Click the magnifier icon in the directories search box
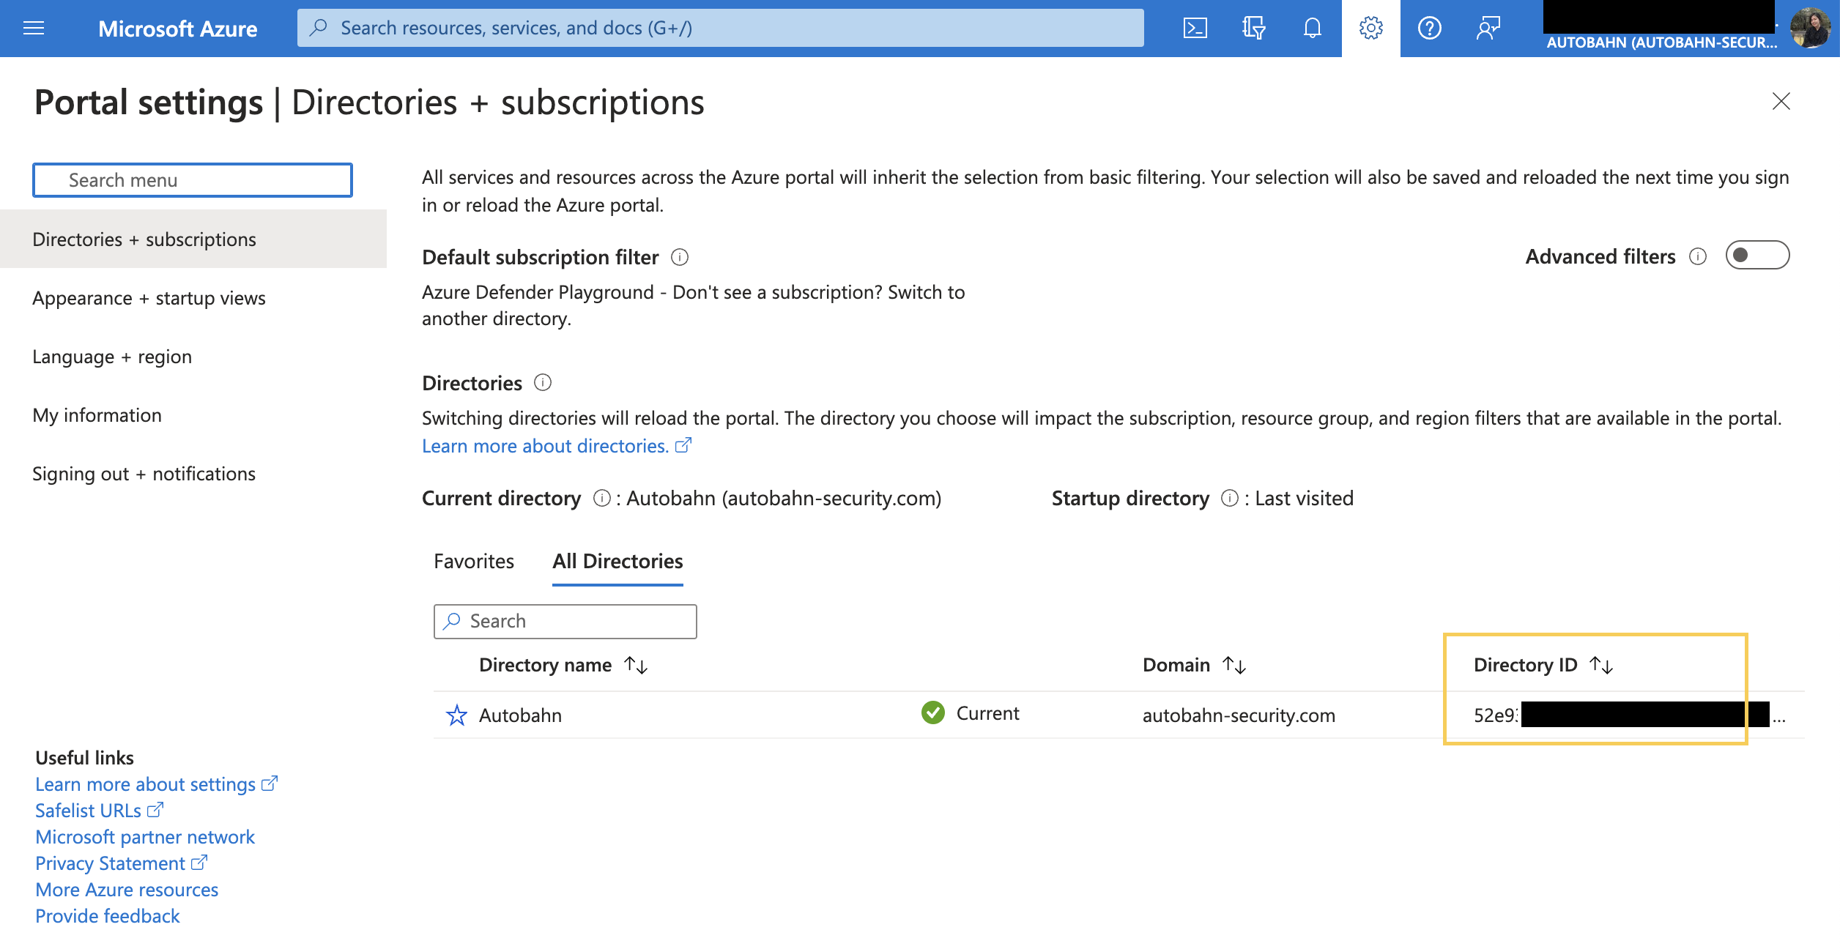The width and height of the screenshot is (1840, 949). (x=453, y=621)
